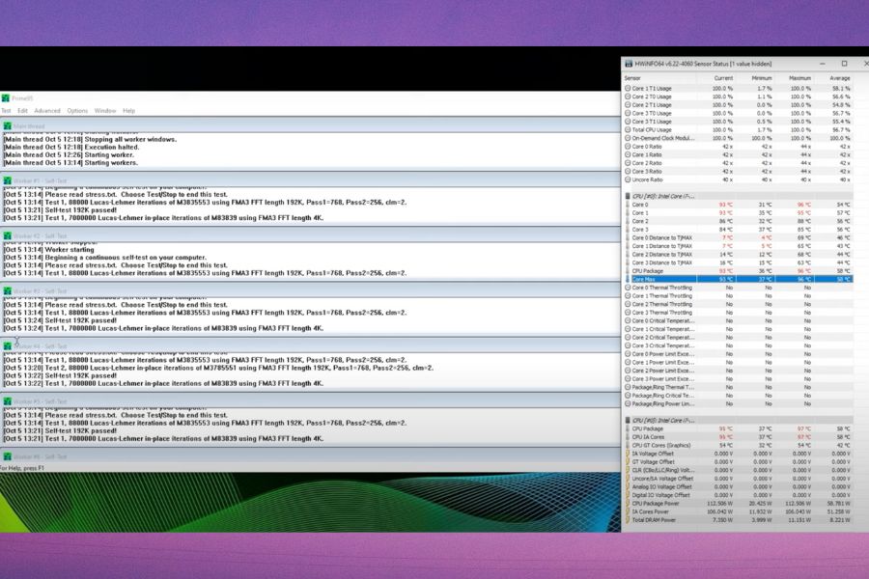Select the Worker #4 - Self-Test title bar
This screenshot has width=869, height=579.
(310, 346)
